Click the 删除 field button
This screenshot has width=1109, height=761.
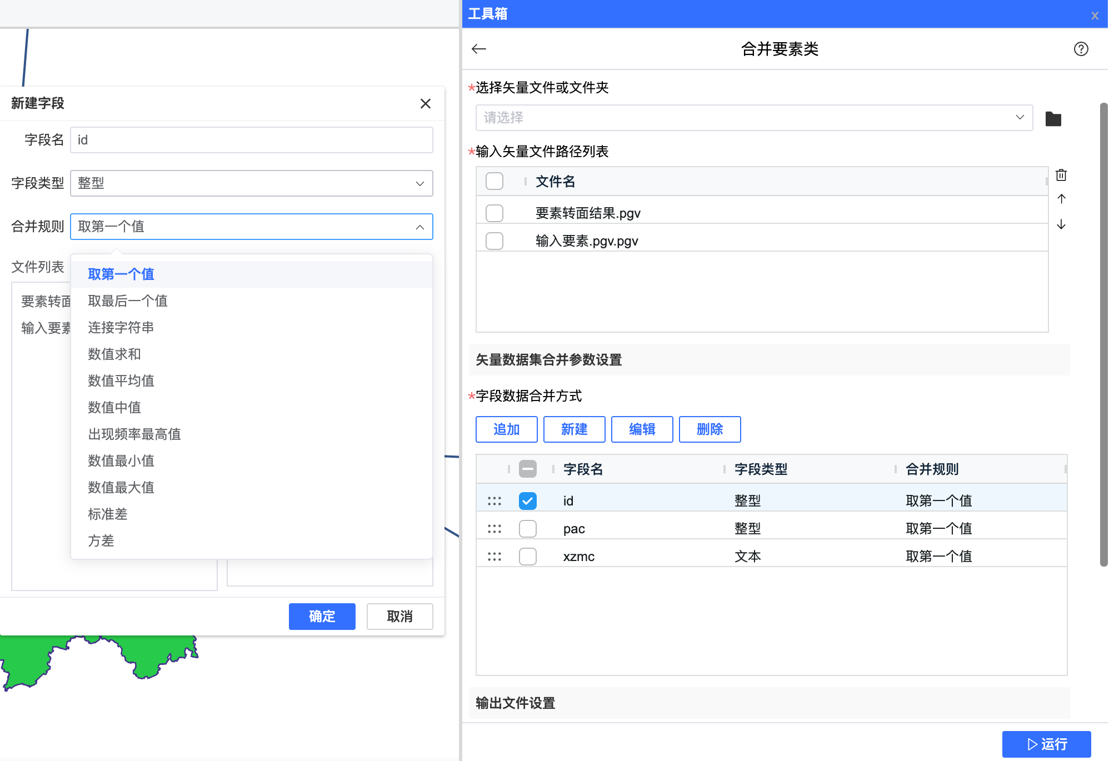point(710,429)
